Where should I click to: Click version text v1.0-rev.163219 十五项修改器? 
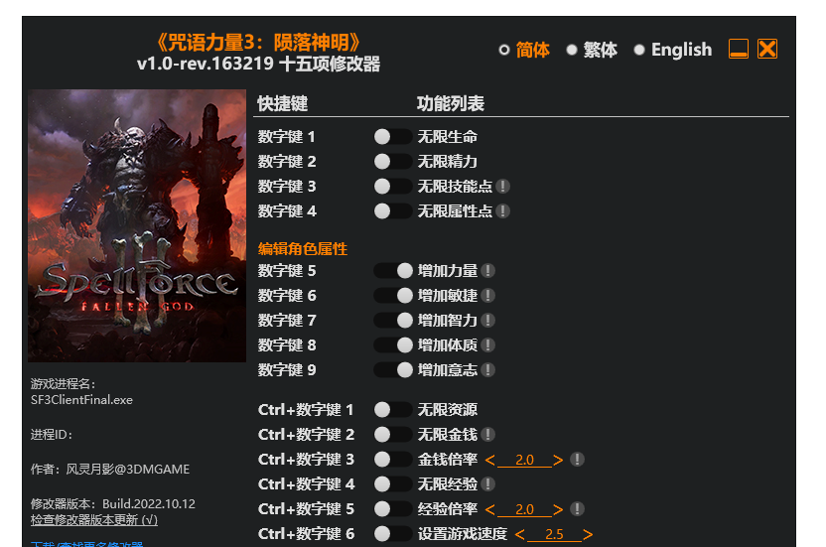click(259, 64)
